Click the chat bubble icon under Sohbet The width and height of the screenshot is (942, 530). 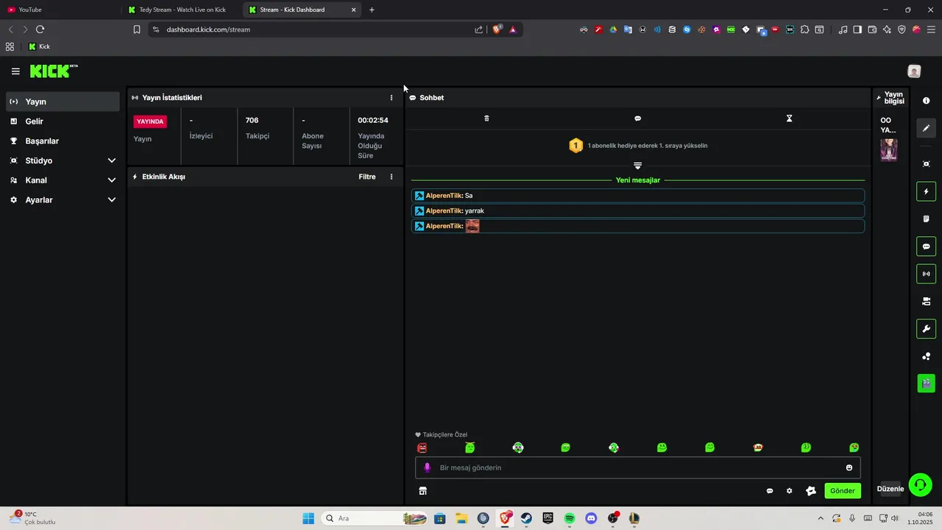pyautogui.click(x=637, y=119)
